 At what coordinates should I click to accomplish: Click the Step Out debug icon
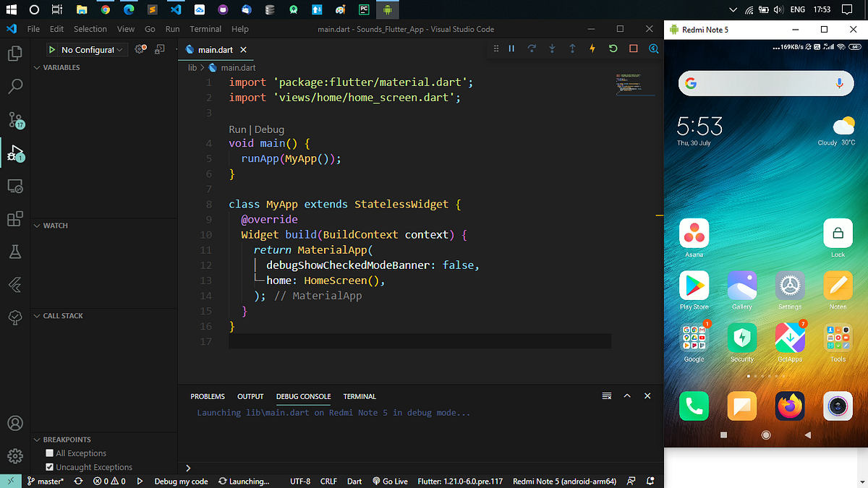[571, 48]
